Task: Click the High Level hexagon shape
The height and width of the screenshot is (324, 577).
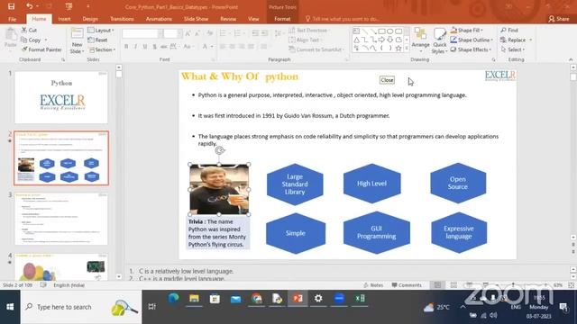Action: tap(371, 184)
